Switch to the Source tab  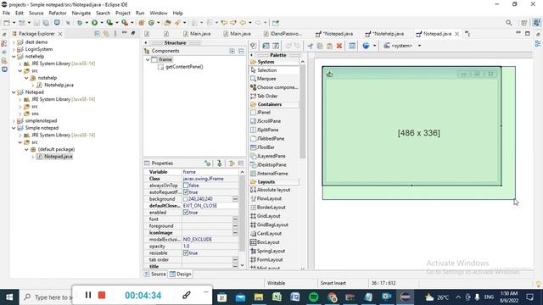(155, 274)
